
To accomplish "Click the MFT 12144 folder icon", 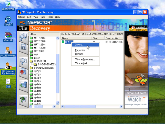I will (31, 38).
